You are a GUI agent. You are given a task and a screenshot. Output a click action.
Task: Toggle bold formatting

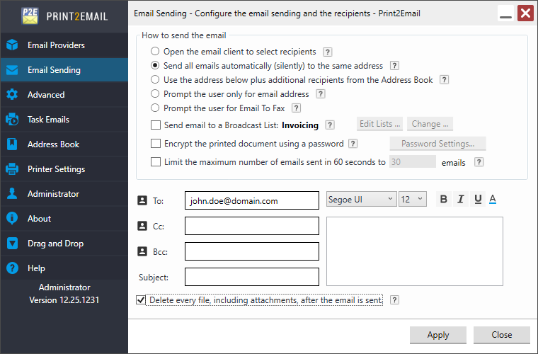coord(443,199)
